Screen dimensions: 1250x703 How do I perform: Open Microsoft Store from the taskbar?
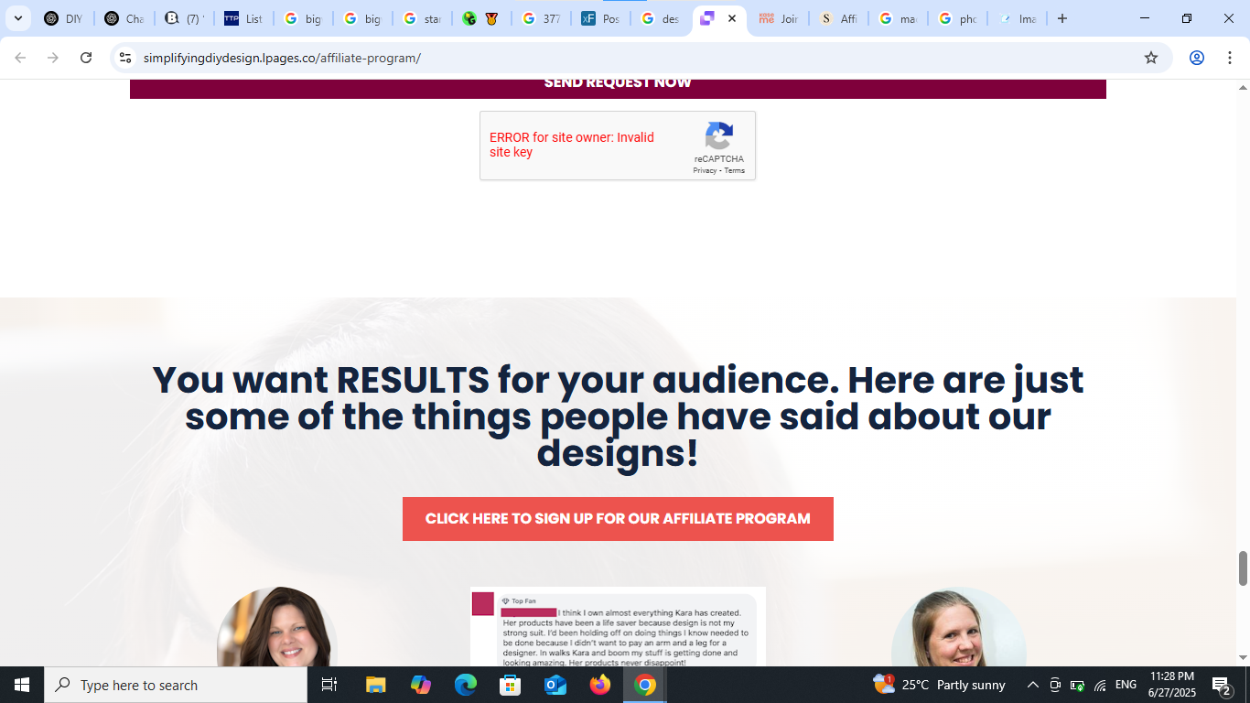(511, 685)
